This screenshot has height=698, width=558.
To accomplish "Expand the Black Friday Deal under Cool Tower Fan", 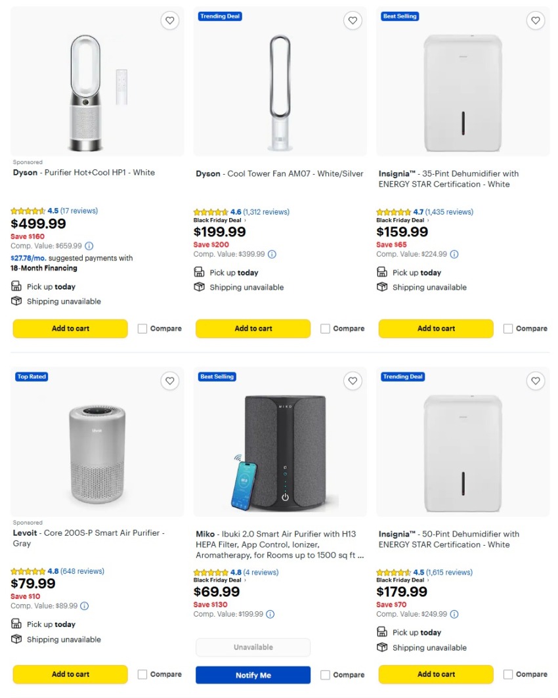I will coord(217,220).
